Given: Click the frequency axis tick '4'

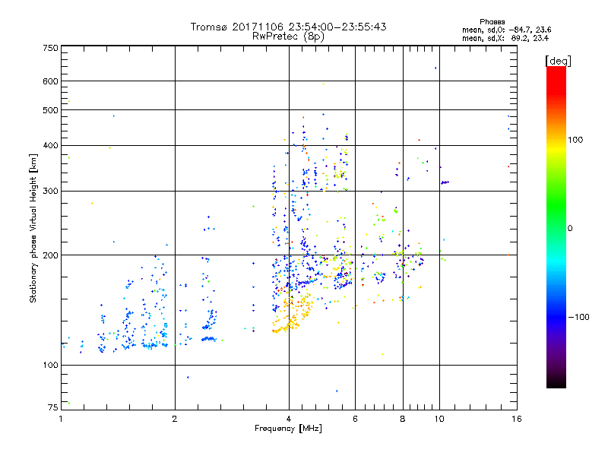Looking at the screenshot, I should [x=289, y=419].
